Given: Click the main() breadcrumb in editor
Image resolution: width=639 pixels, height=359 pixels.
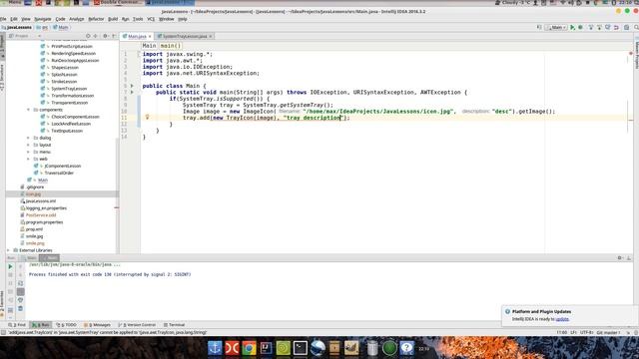Looking at the screenshot, I should point(170,46).
